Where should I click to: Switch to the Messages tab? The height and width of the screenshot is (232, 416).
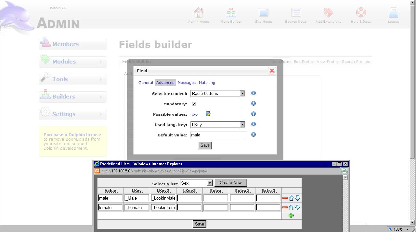point(187,83)
